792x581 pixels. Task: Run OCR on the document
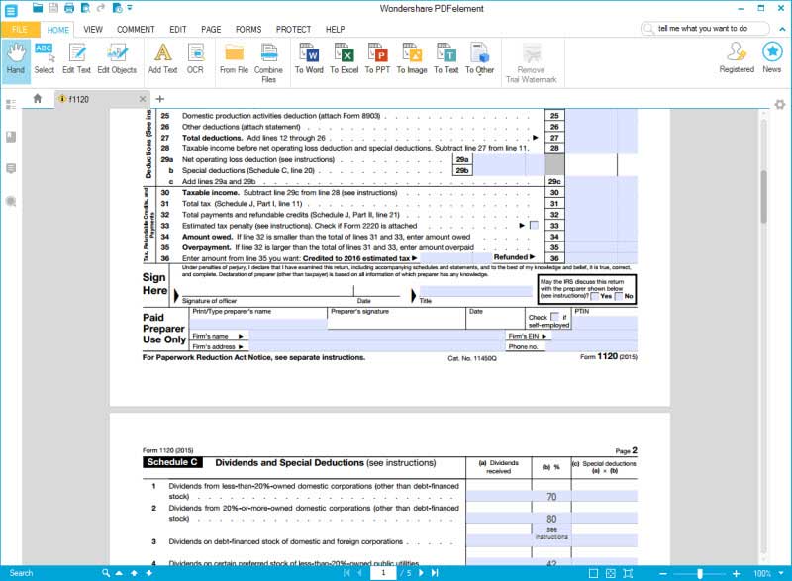pyautogui.click(x=195, y=59)
